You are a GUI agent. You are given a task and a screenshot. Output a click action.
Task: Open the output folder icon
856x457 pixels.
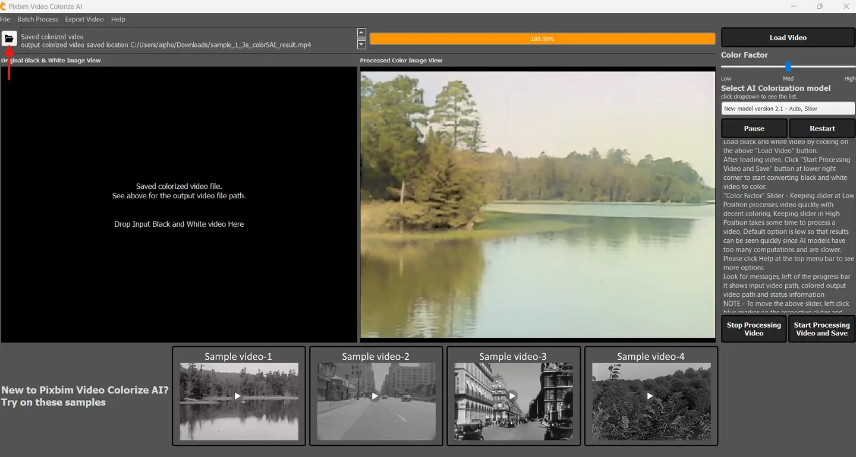coord(9,39)
